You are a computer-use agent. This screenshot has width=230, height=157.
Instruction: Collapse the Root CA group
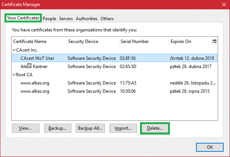pyautogui.click(x=14, y=74)
